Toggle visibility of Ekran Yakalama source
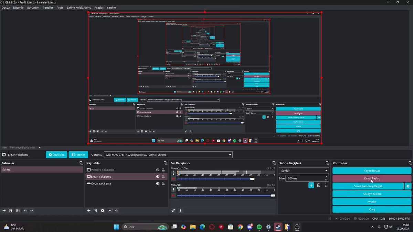 158,177
